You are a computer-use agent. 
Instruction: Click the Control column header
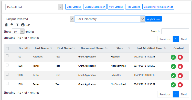pos(178,48)
